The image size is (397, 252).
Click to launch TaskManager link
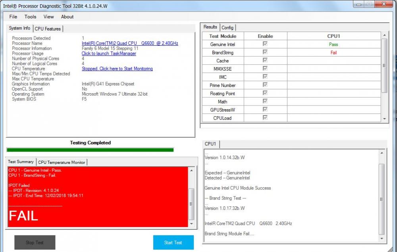[109, 54]
